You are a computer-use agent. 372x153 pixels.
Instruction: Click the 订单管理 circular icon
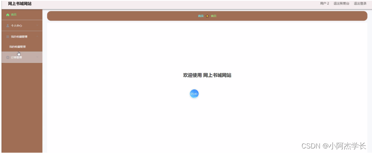tap(8, 58)
